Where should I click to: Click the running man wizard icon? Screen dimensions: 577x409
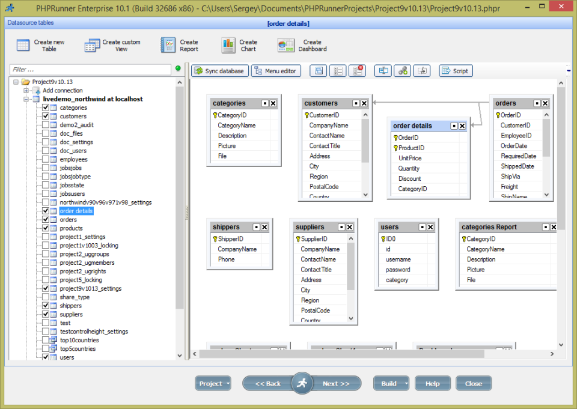[302, 383]
